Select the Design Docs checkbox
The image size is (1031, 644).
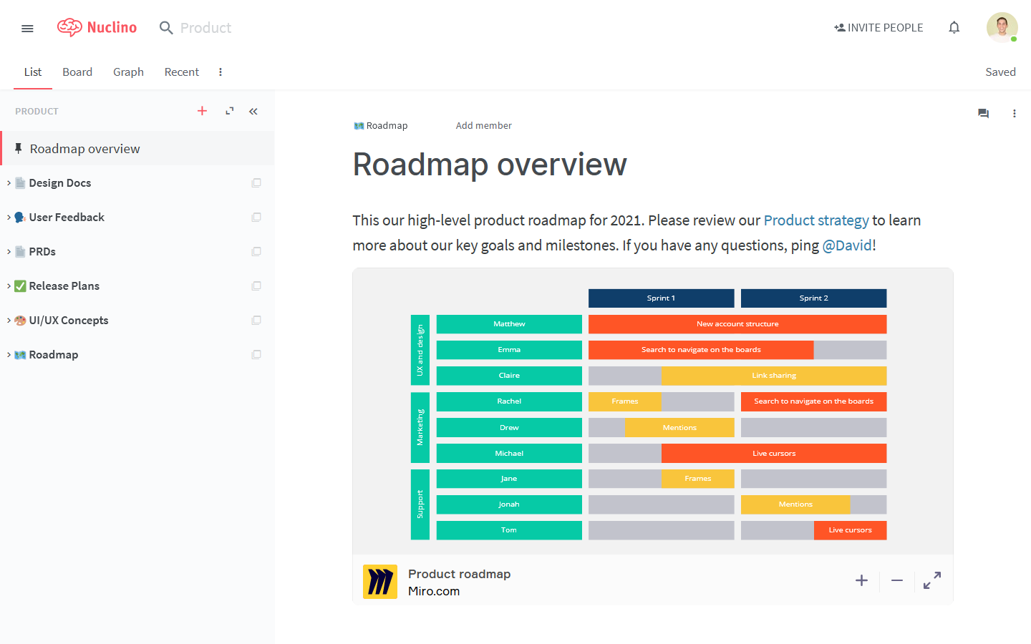tap(256, 182)
